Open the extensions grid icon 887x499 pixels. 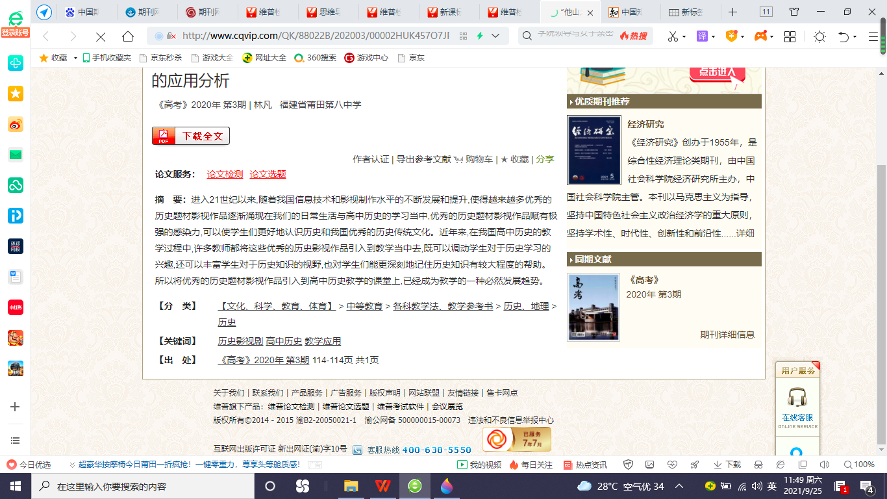click(x=790, y=36)
